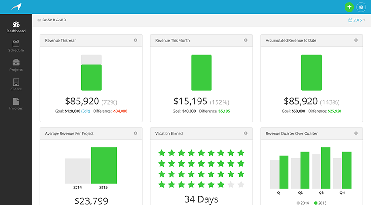371x205 pixels.
Task: Click info icon on Revenue This Year
Action: (x=135, y=40)
